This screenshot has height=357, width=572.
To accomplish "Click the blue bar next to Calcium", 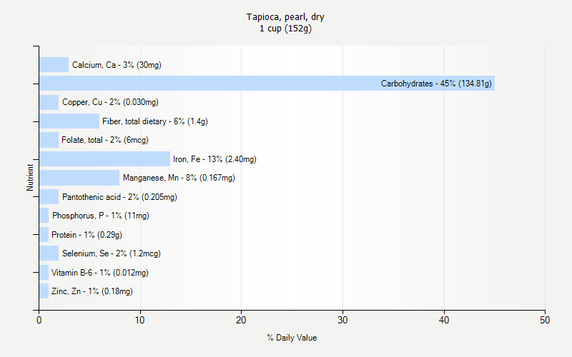I will pos(54,65).
